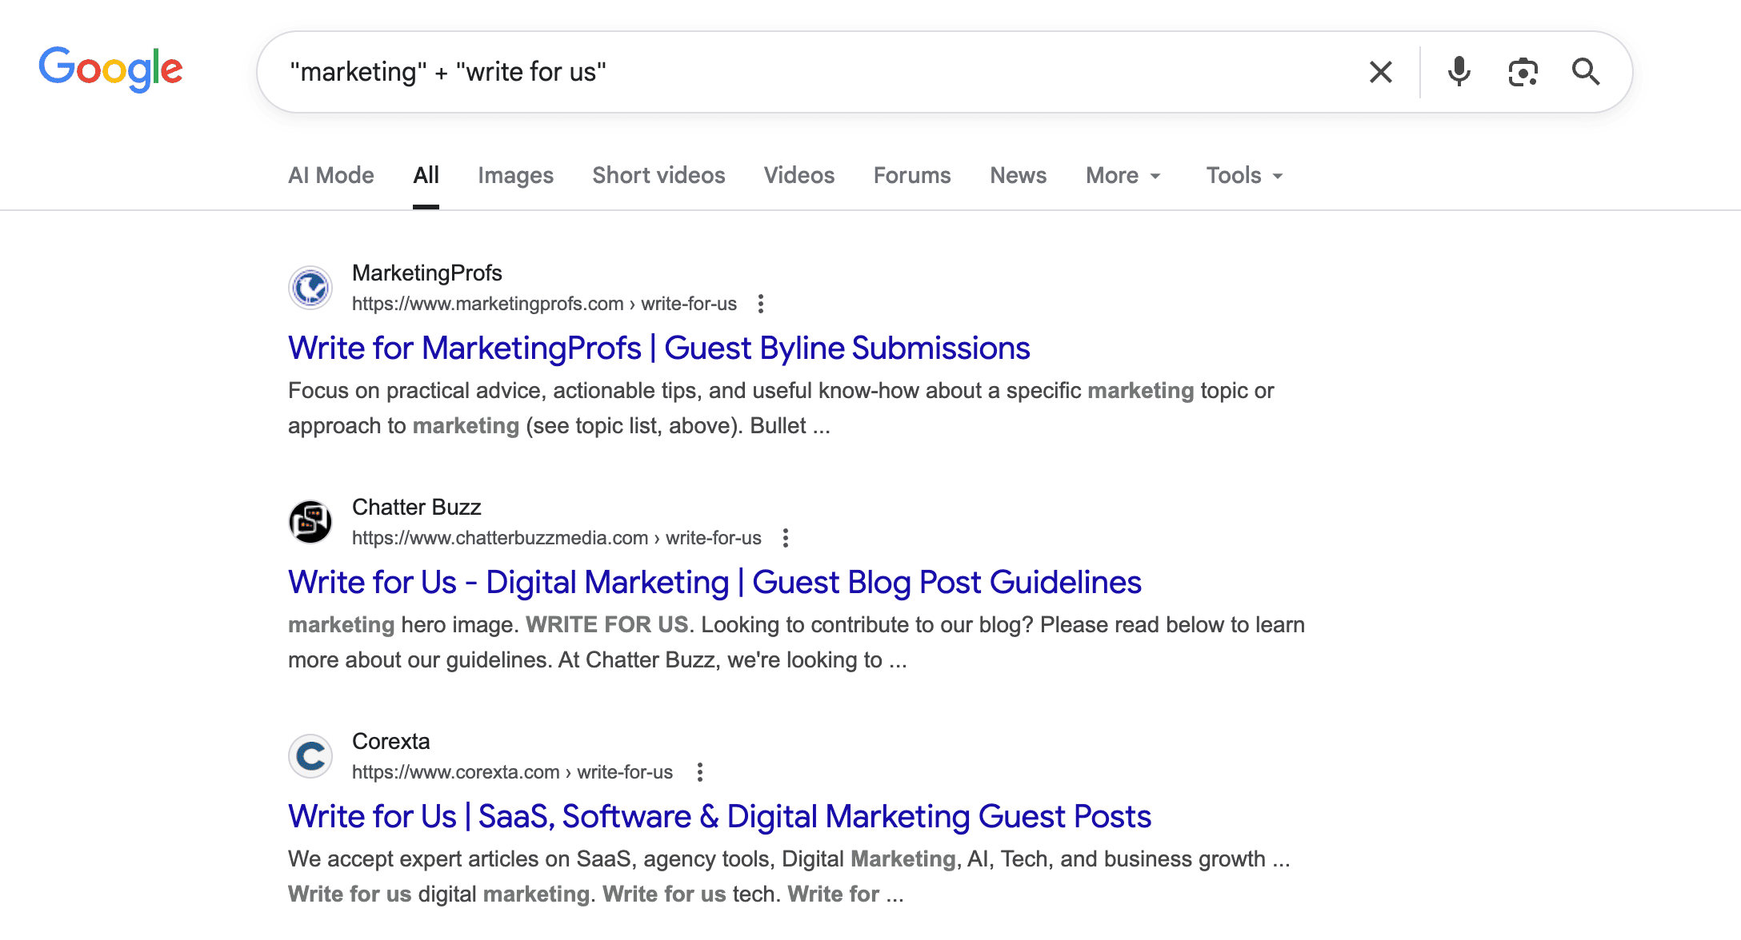Open the Write for MarketingProfs result link
This screenshot has width=1741, height=940.
(658, 348)
